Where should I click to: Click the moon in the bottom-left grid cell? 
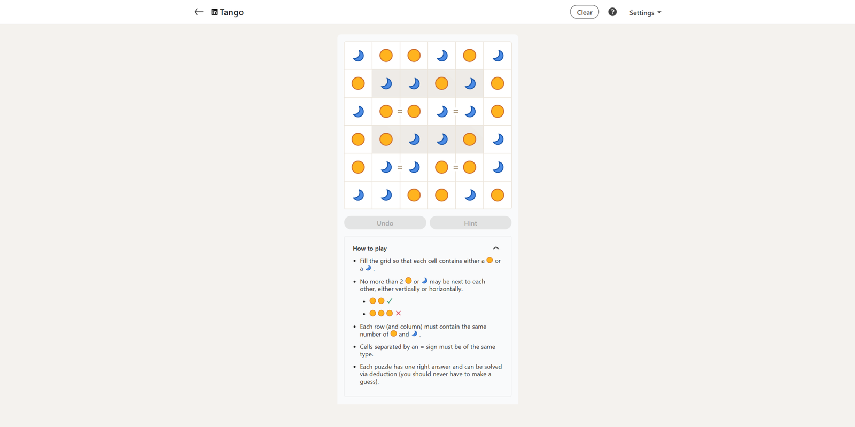[358, 195]
